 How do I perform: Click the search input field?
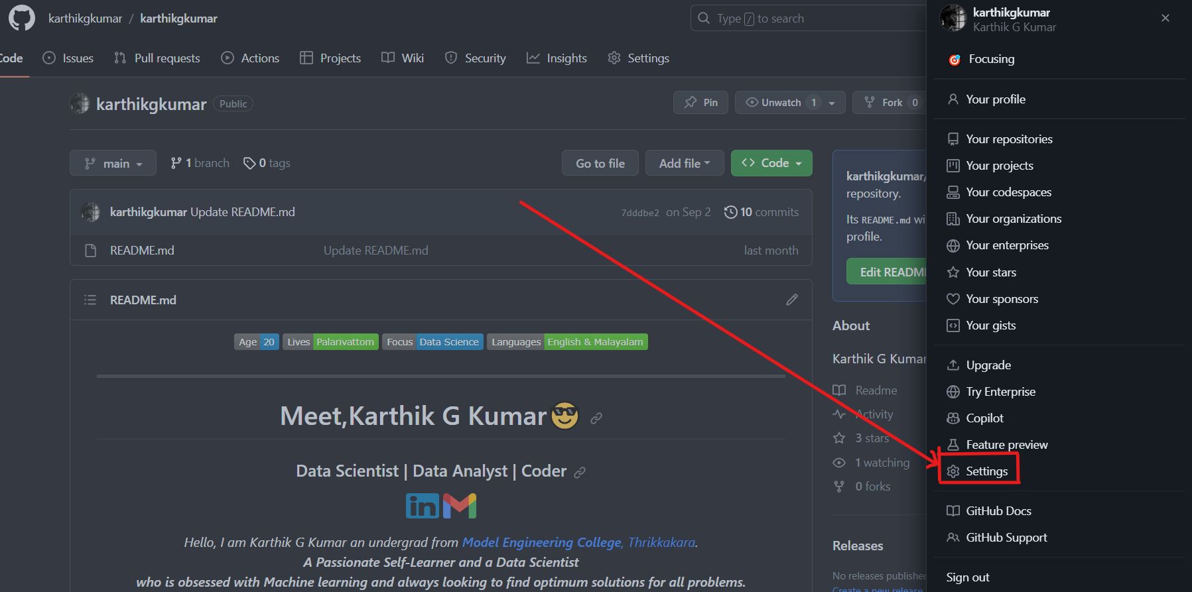tap(809, 19)
